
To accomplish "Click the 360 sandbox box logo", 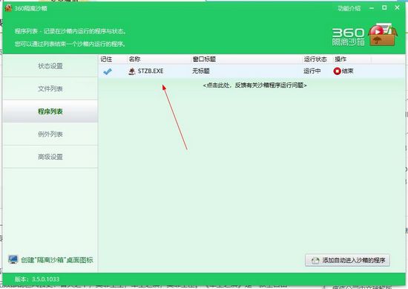I will [383, 35].
